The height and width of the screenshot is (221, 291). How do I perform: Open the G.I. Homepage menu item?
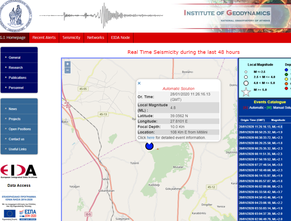point(13,38)
